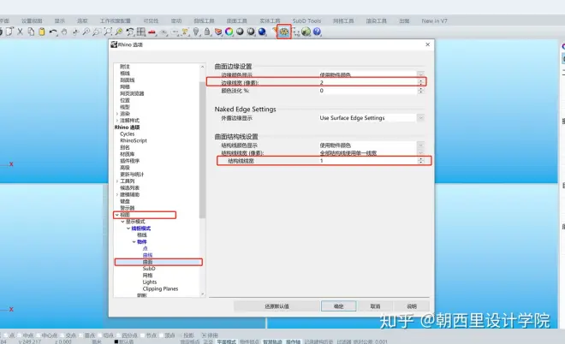Viewport: 565px width, 344px height.
Task: Switch to the 工作视窗配置 toolbar tab
Action: (116, 21)
